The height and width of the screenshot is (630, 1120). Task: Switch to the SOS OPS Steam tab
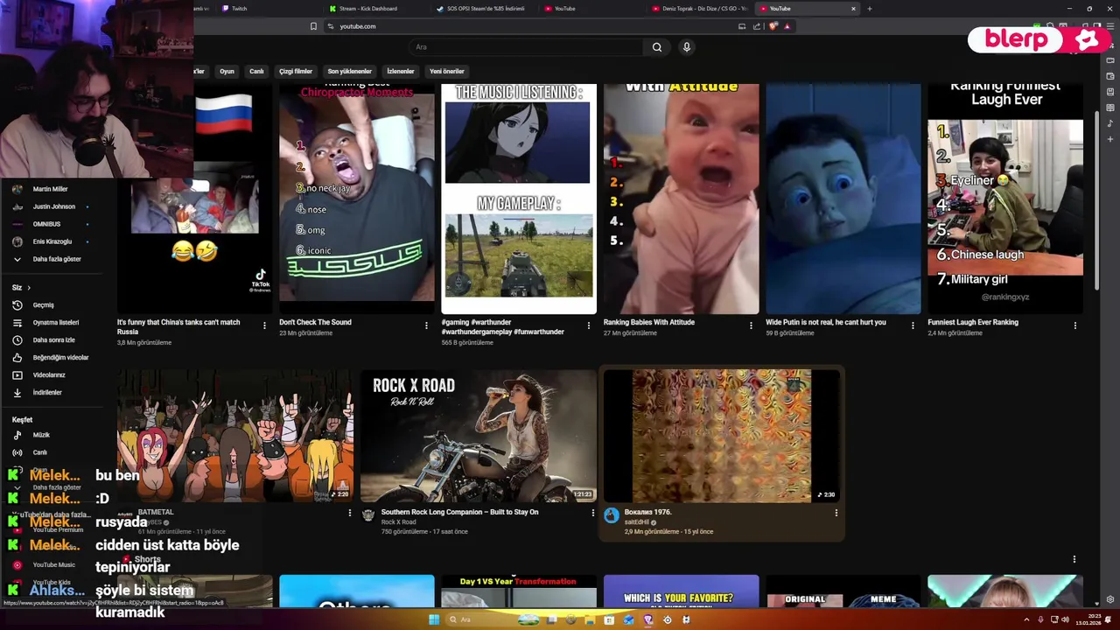(484, 9)
